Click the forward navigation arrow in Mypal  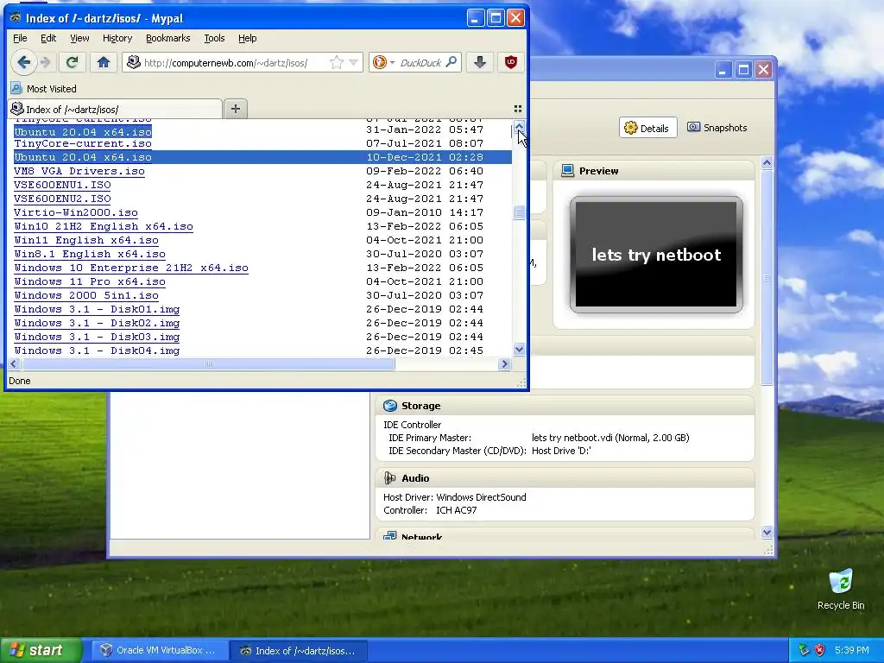47,62
